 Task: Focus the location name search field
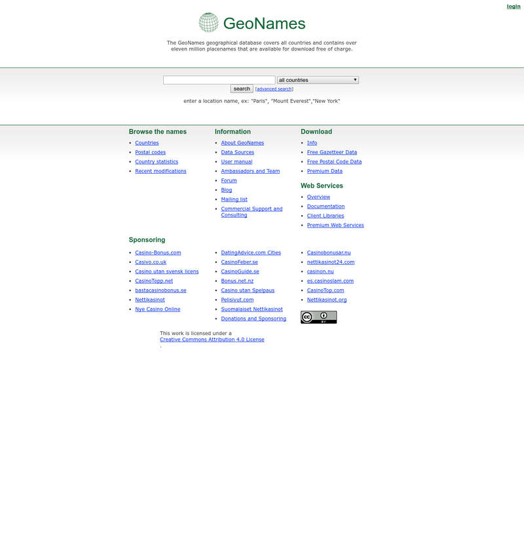click(219, 80)
